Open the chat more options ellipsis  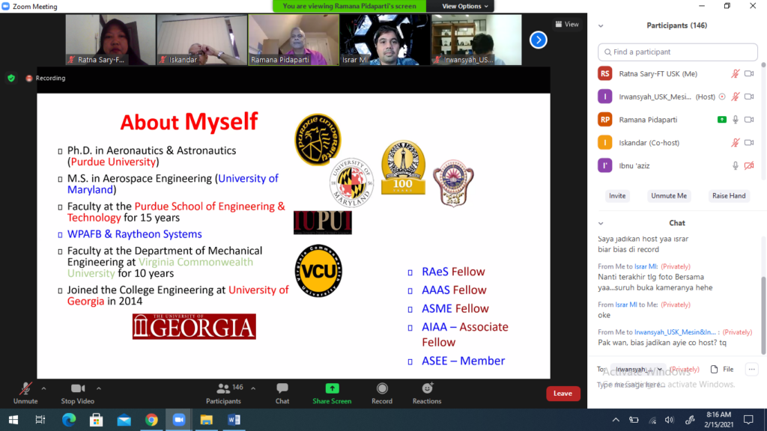point(751,369)
